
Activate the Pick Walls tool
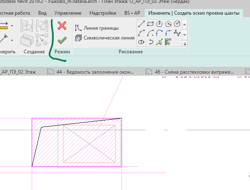168,42
